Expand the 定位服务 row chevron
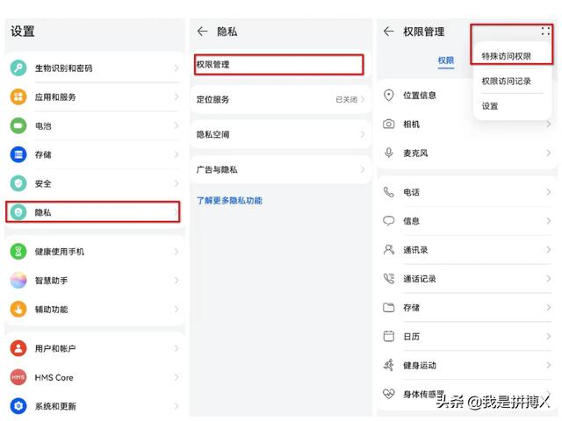562x421 pixels. click(x=363, y=99)
